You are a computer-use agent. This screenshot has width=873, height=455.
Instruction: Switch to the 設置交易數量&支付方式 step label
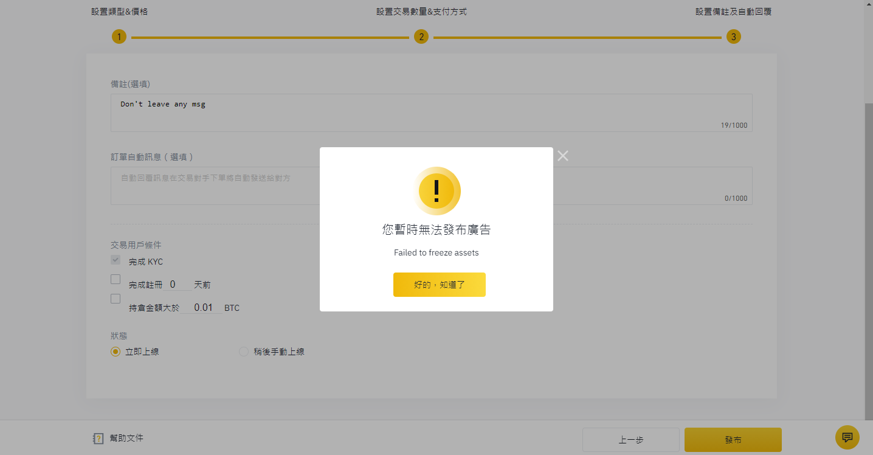click(x=421, y=10)
